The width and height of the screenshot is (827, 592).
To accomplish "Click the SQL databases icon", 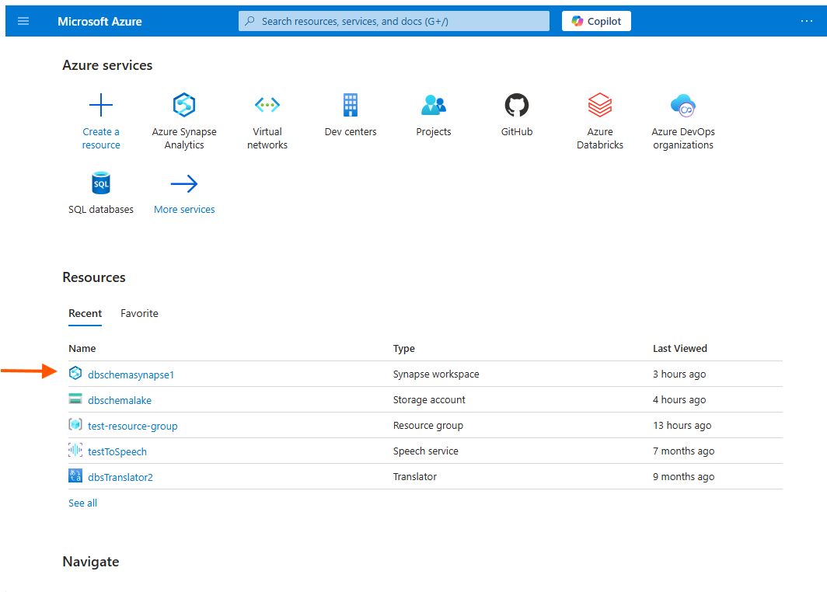I will pyautogui.click(x=101, y=183).
